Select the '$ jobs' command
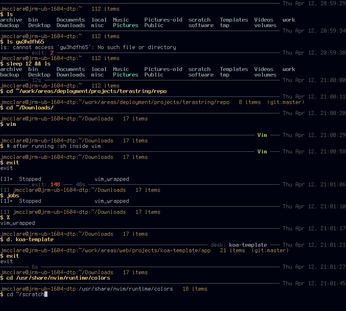Screen dimensions: 346x311 pyautogui.click(x=9, y=195)
